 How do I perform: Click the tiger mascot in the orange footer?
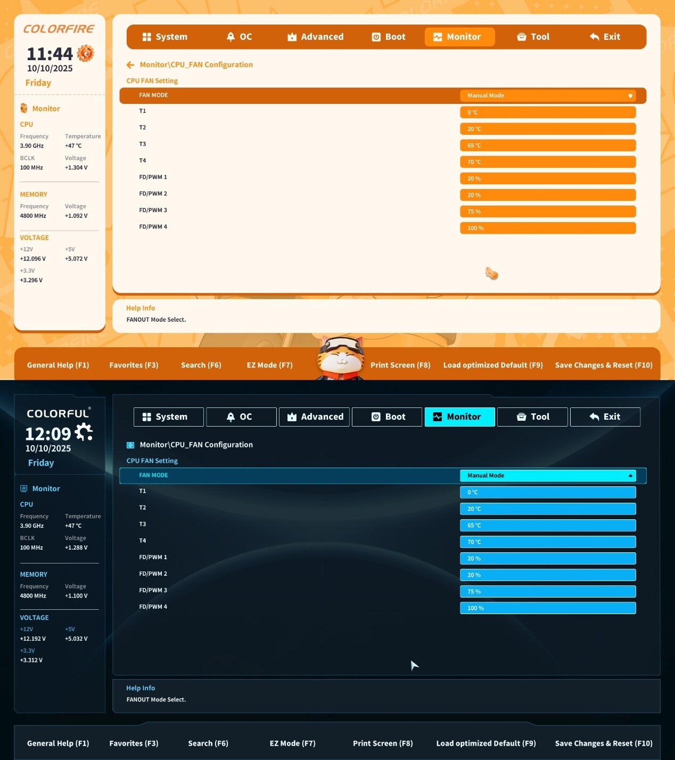coord(340,358)
